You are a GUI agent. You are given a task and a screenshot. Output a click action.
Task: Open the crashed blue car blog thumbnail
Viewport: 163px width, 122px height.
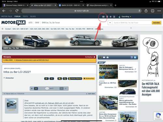(x=108, y=103)
